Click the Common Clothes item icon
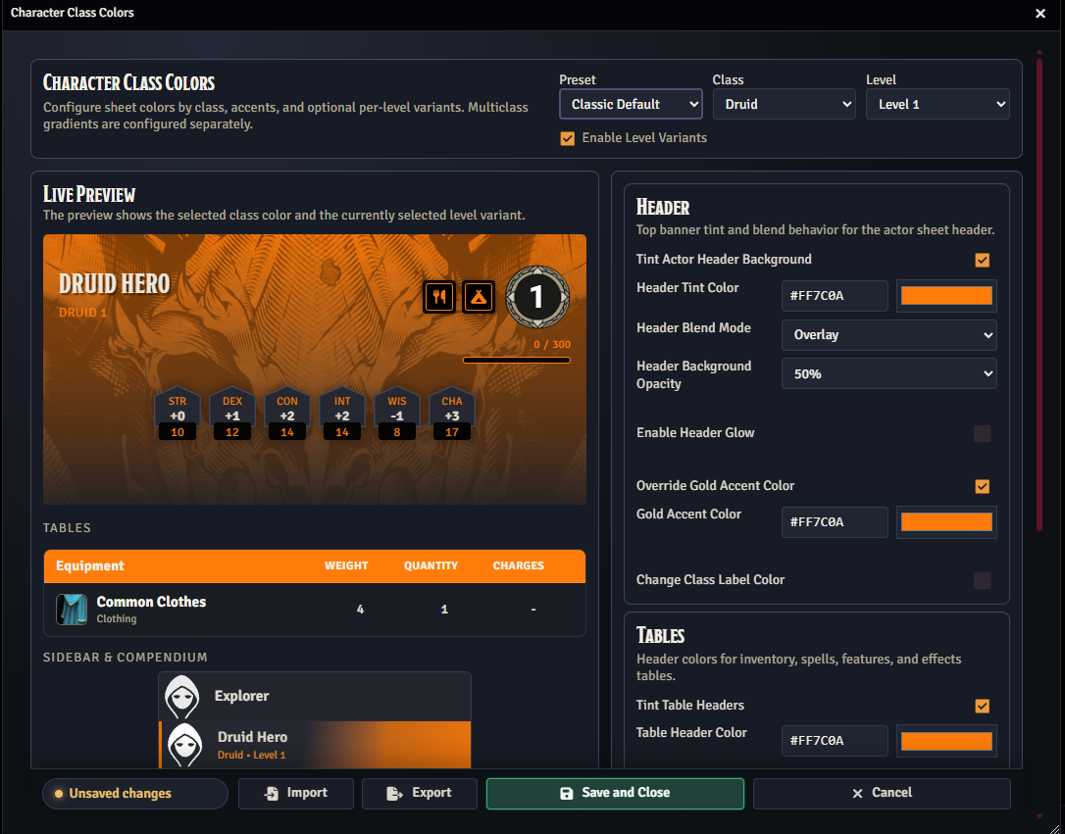Image resolution: width=1065 pixels, height=834 pixels. (72, 610)
